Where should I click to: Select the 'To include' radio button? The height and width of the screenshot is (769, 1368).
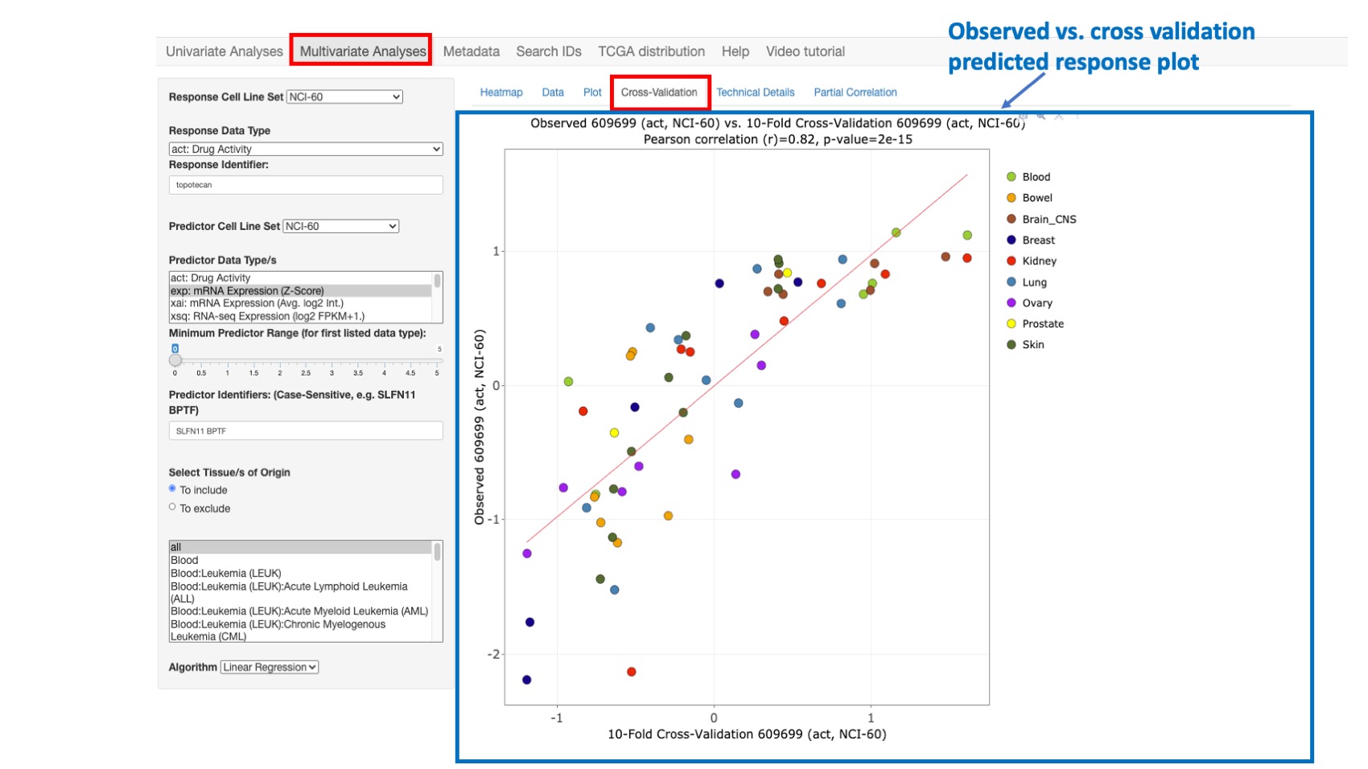click(171, 488)
